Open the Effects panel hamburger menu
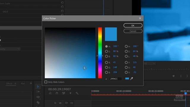This screenshot has height=107, width=190. [x=15, y=84]
